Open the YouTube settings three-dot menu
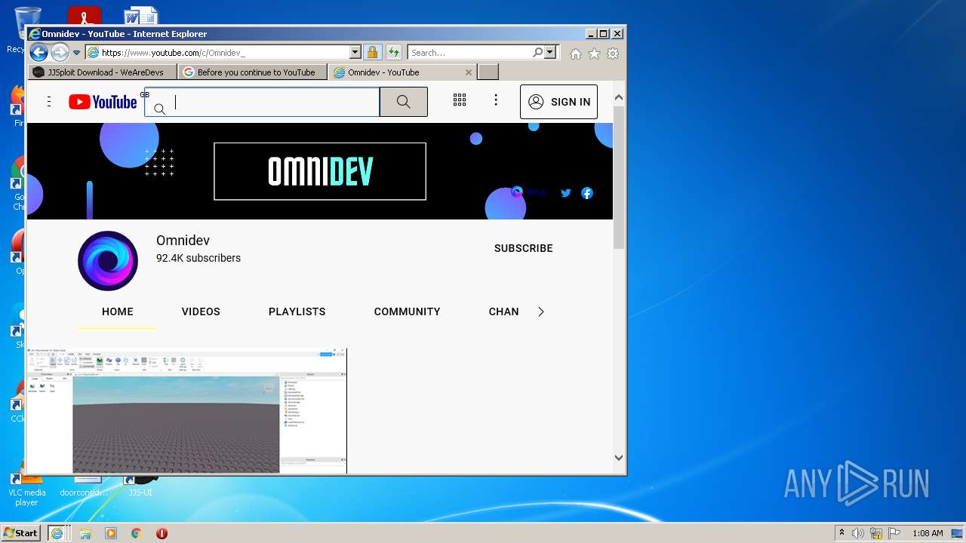Image resolution: width=966 pixels, height=543 pixels. point(496,100)
